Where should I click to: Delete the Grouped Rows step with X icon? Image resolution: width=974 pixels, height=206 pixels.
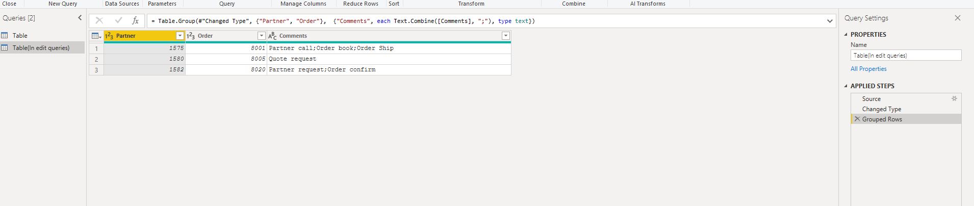pos(857,119)
